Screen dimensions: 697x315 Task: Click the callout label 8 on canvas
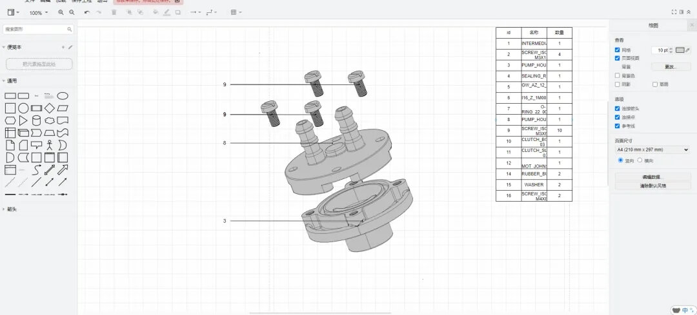click(x=225, y=143)
